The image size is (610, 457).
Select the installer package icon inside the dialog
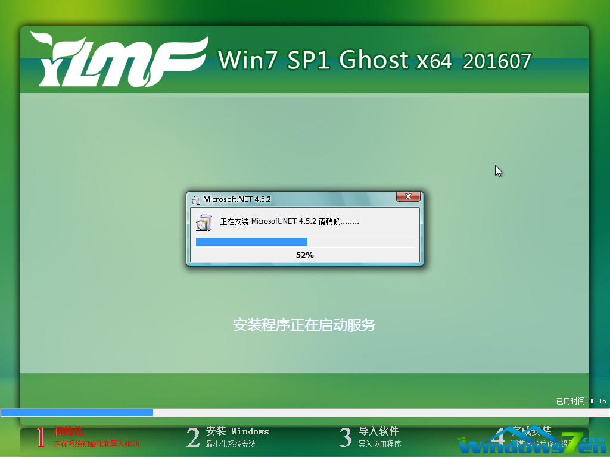204,221
